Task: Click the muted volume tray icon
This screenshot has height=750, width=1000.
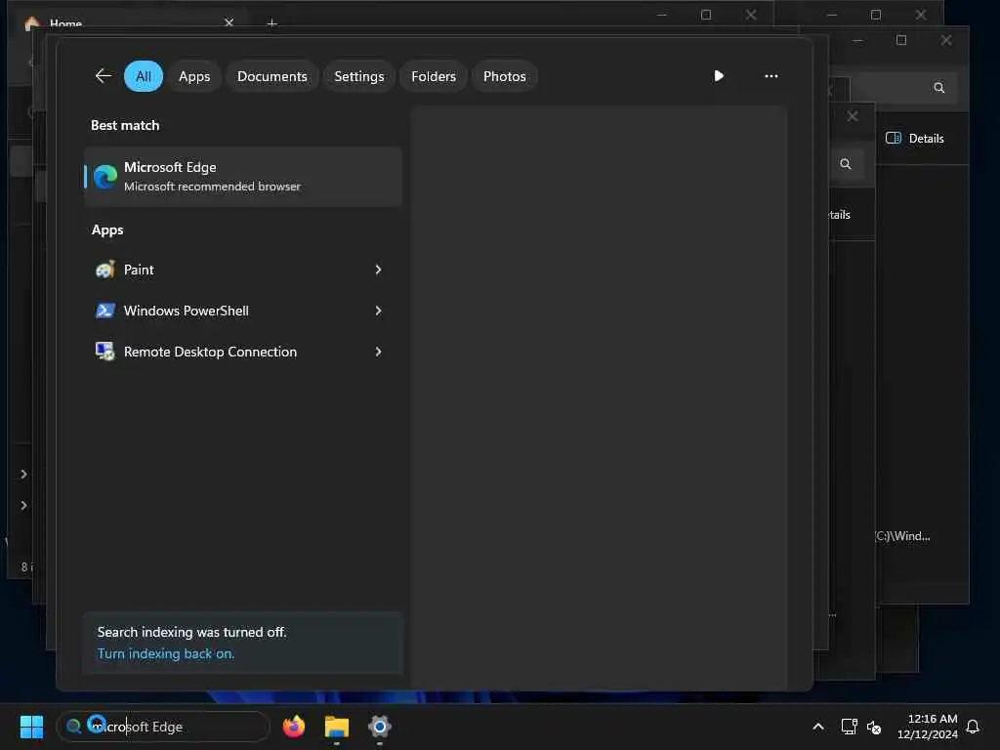Action: coord(874,727)
